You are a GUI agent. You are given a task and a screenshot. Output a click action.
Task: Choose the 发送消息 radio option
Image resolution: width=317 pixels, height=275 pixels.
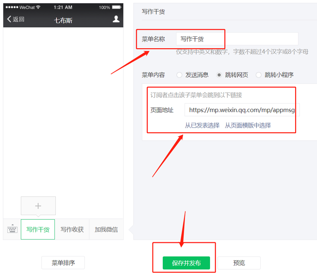pyautogui.click(x=179, y=75)
